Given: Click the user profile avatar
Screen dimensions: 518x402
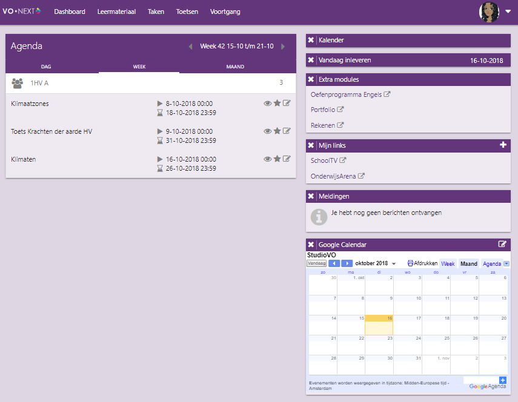Looking at the screenshot, I should (x=489, y=12).
